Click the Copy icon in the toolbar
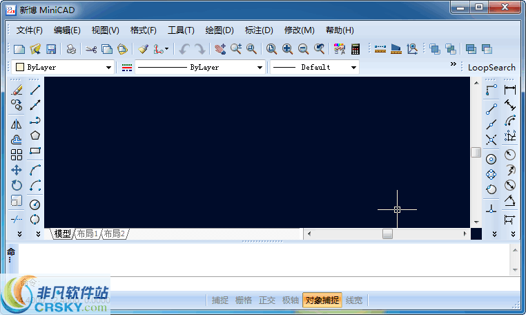 (x=107, y=49)
